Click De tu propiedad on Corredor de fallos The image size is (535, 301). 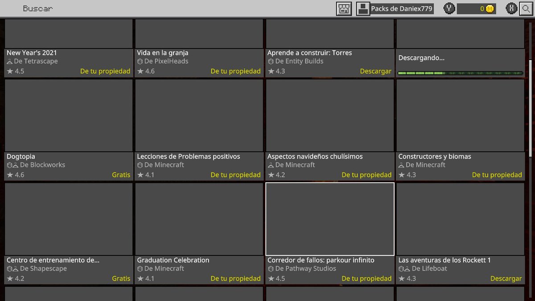click(x=366, y=278)
